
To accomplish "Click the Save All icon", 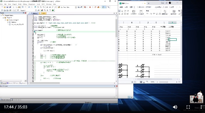I will pos(10,7).
